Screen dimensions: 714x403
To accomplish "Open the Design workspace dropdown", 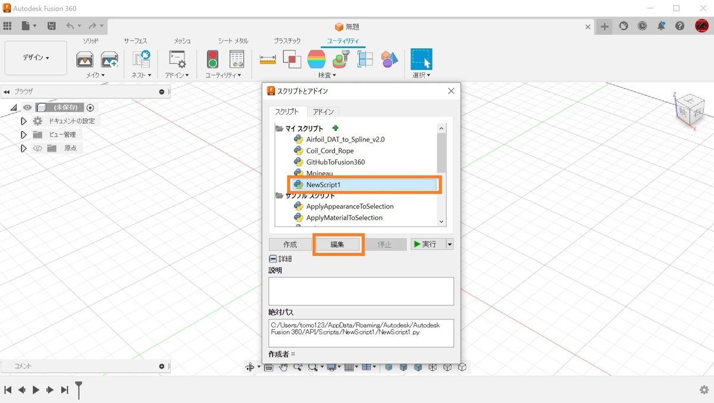I will (36, 58).
